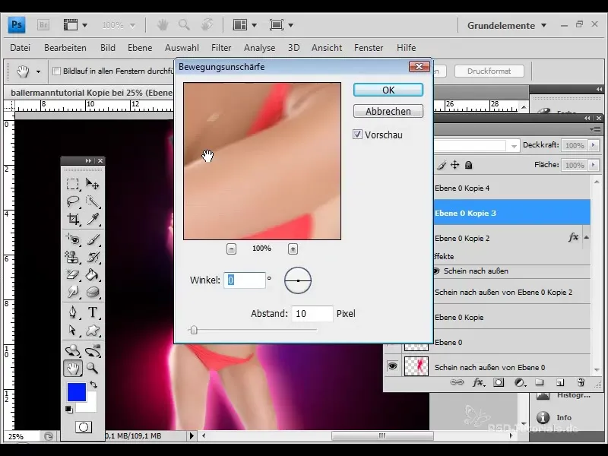Select the Brush tool
608x456 pixels.
tap(92, 239)
